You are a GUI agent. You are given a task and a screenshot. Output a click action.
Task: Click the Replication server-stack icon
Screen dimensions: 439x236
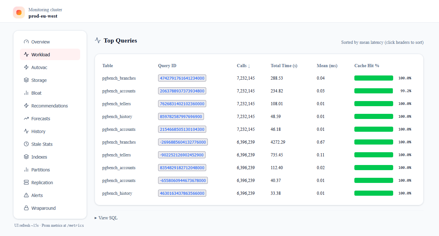point(26,182)
